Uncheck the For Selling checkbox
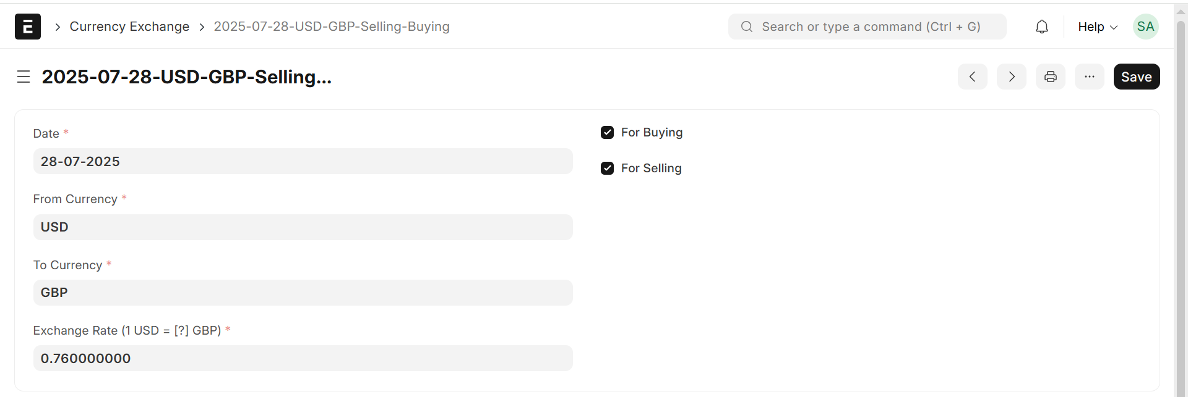Viewport: 1188px width, 397px height. point(608,169)
